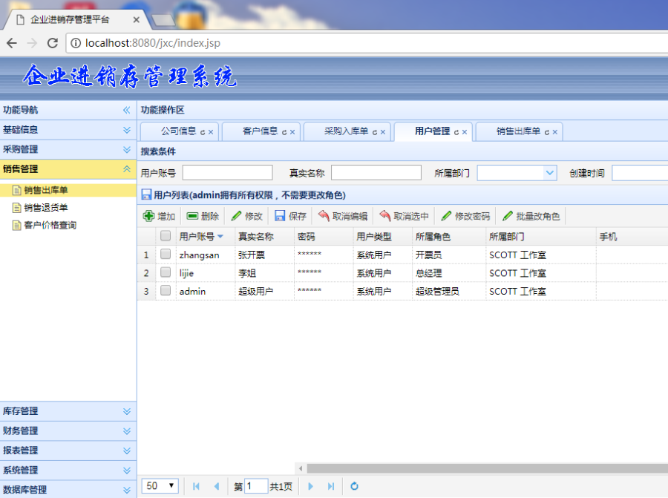The width and height of the screenshot is (668, 498).
Task: Check the checkbox on admin's row
Action: click(166, 290)
